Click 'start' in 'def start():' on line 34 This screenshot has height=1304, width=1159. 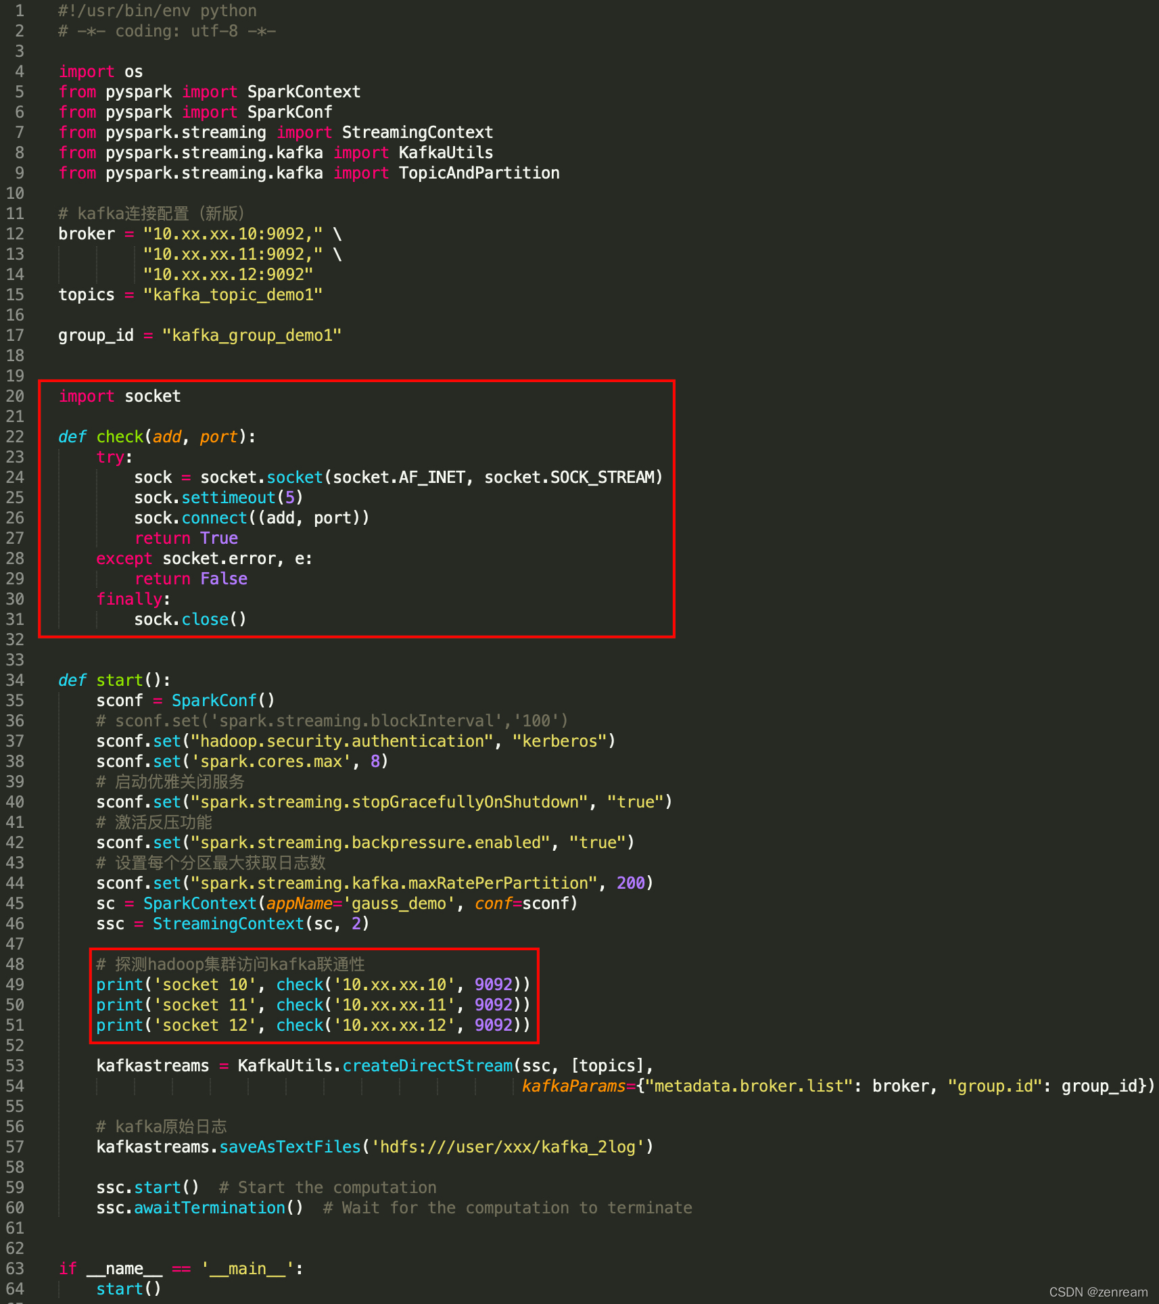tap(120, 680)
